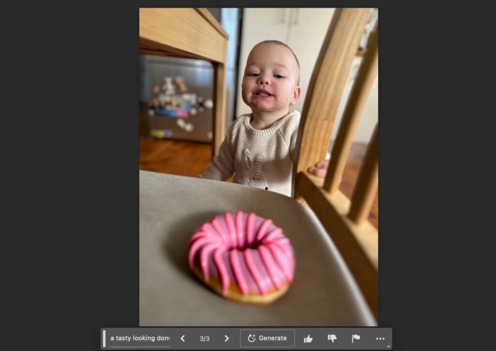Give the result a thumbs down
Viewport: 496px width, 351px height.
(332, 338)
